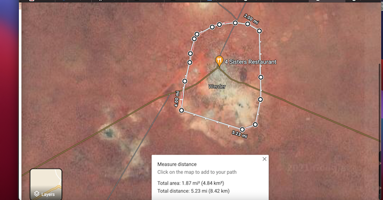Select the path point on the gray road crossing
The width and height of the screenshot is (383, 200).
coord(235,23)
